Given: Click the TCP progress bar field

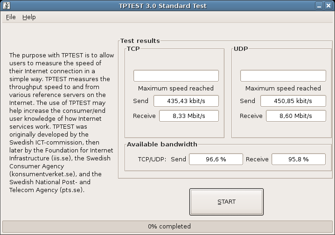Looking at the screenshot, I should tap(176, 76).
